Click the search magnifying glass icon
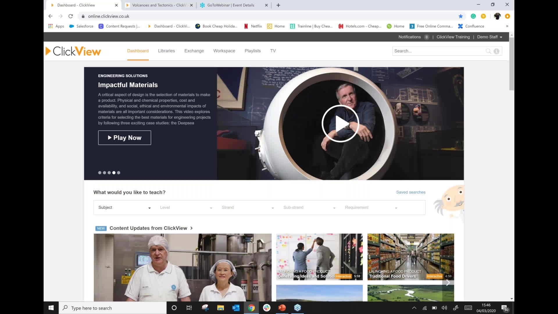The height and width of the screenshot is (314, 558). [x=489, y=51]
